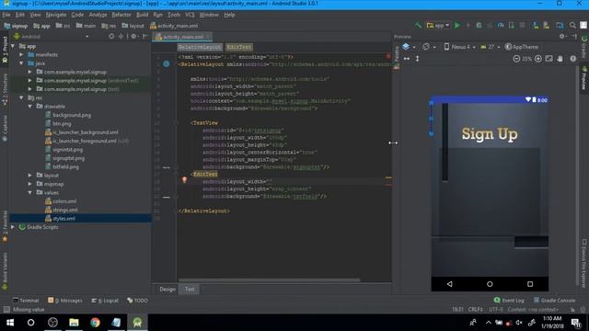Expand Gradle Scripts node
This screenshot has width=589, height=331.
pos(13,227)
